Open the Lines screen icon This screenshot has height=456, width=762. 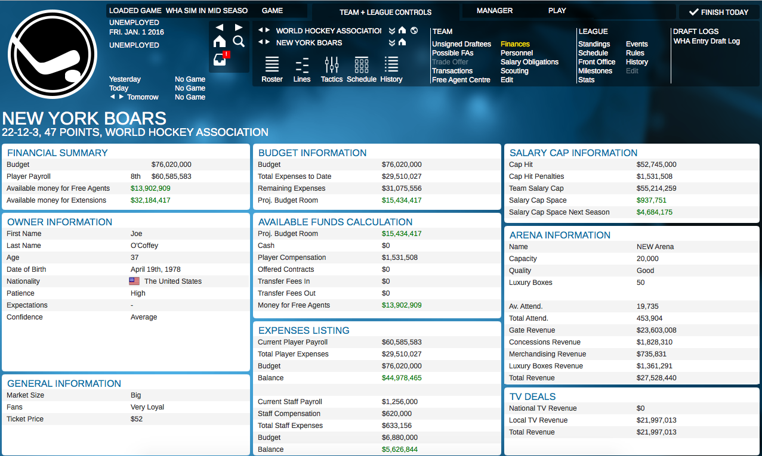(x=302, y=69)
